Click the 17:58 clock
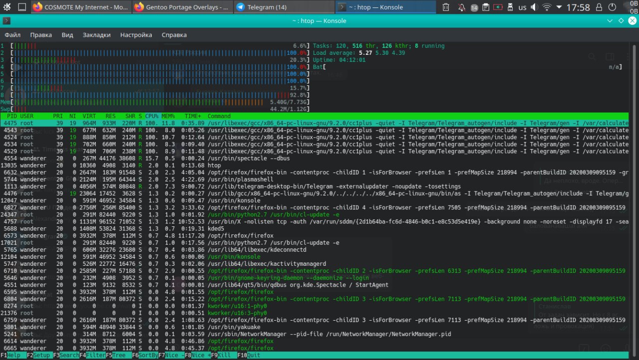This screenshot has width=639, height=360. 578,7
